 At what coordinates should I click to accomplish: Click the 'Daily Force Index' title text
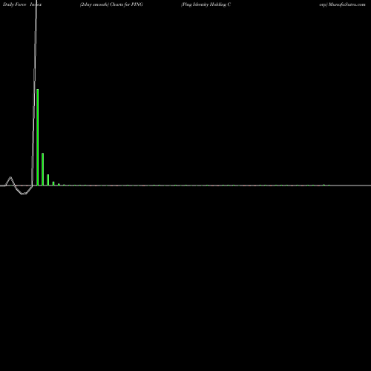click(22, 4)
